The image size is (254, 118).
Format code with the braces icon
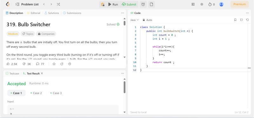241,20
